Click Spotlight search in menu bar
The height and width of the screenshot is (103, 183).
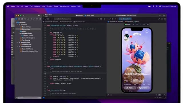point(157,6)
